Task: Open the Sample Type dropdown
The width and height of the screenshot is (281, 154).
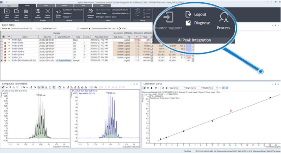Action: coord(78,28)
